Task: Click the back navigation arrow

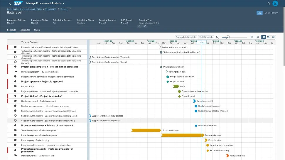Action: [x=10, y=3]
